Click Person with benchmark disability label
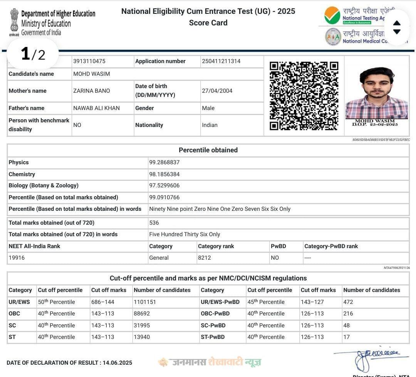The width and height of the screenshot is (416, 377). pos(39,125)
